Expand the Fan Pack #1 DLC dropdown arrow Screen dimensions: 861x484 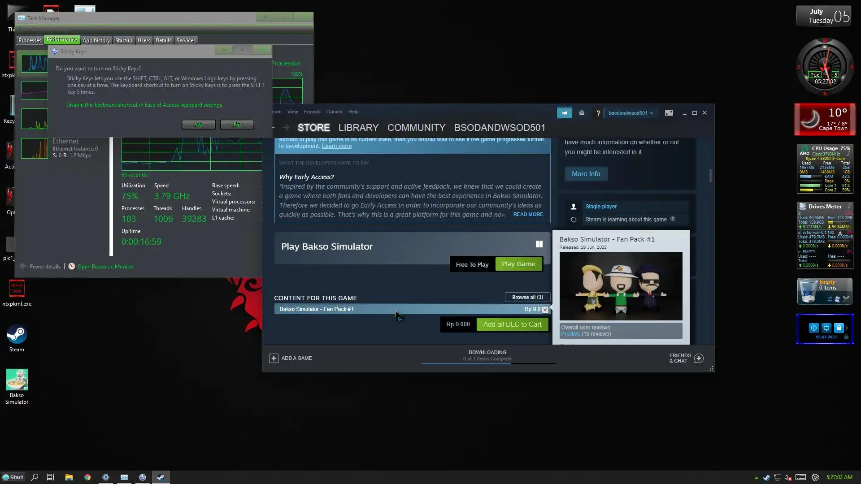pos(545,310)
